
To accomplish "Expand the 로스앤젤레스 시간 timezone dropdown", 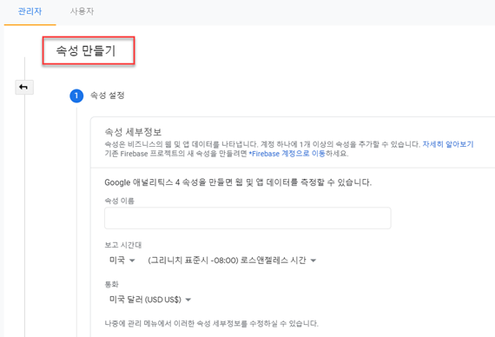I will click(232, 261).
